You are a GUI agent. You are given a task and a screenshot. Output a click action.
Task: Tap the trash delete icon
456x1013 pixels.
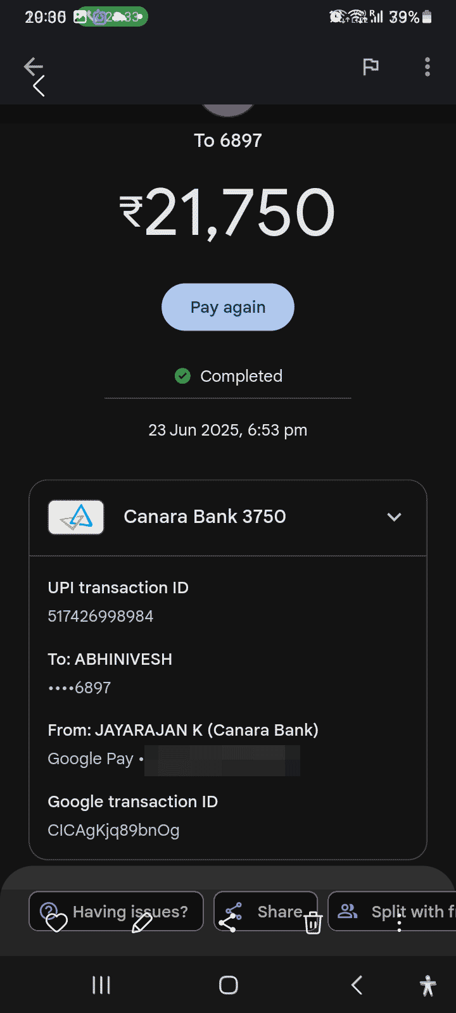313,924
